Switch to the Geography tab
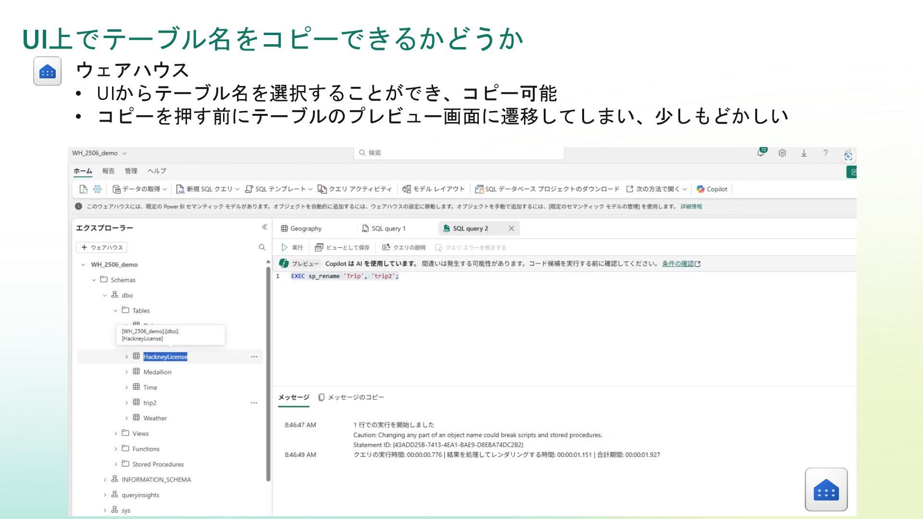 [301, 229]
